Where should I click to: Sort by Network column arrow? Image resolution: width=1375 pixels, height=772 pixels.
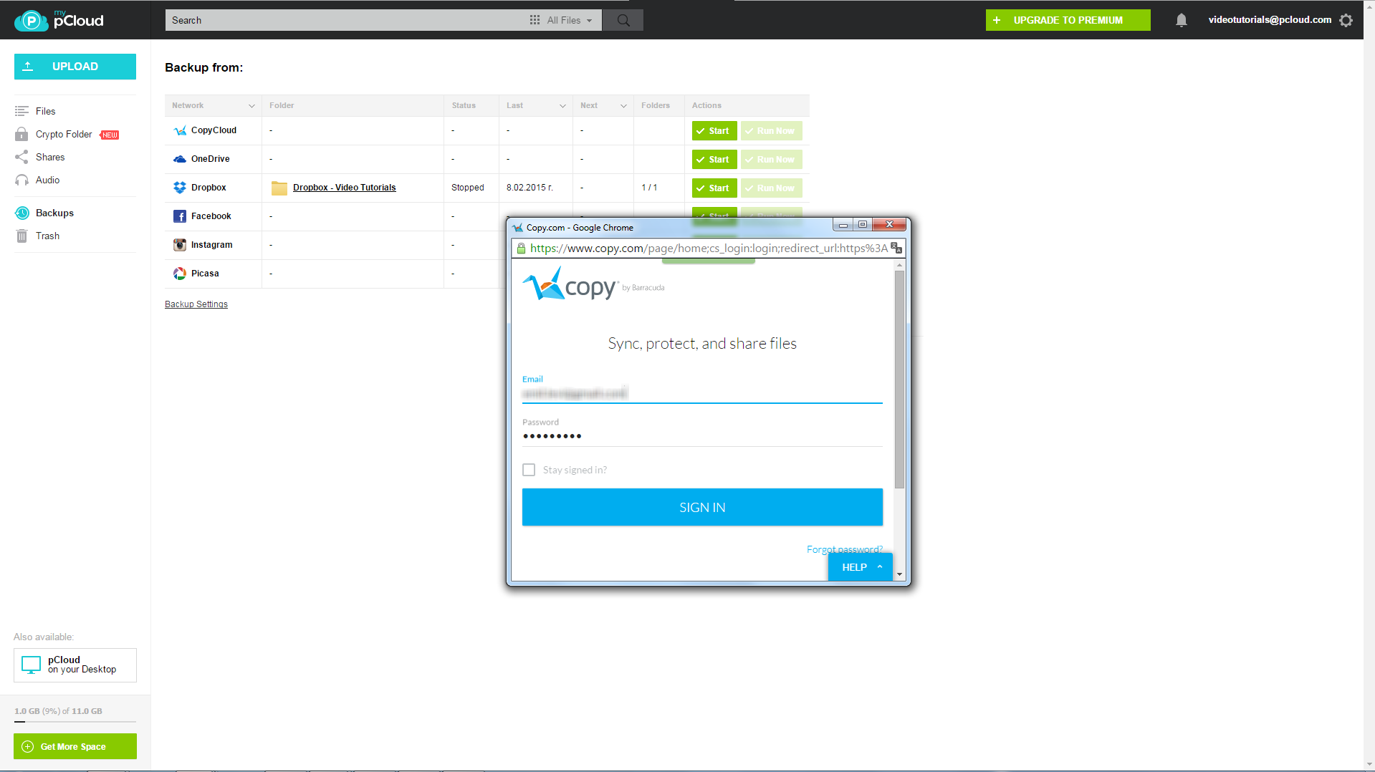[251, 106]
